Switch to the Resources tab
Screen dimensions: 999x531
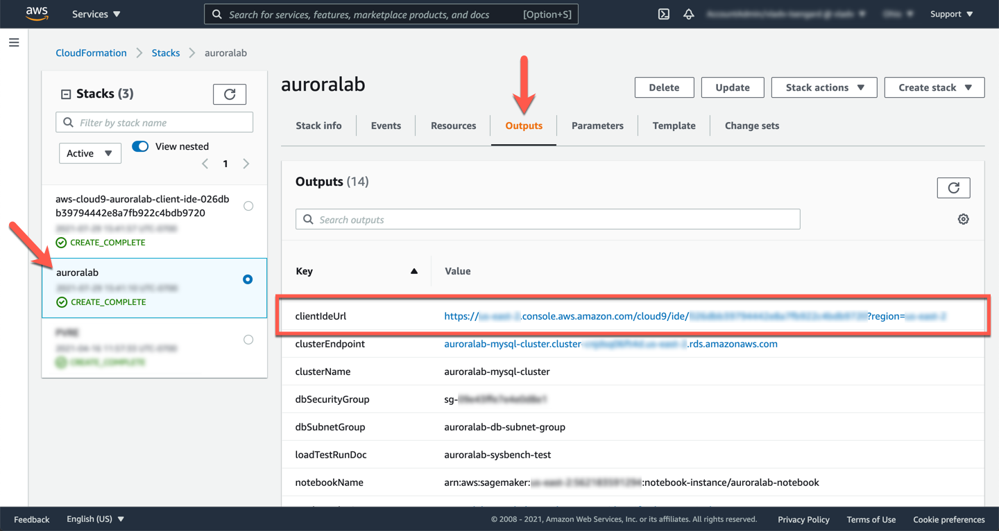[x=453, y=125]
